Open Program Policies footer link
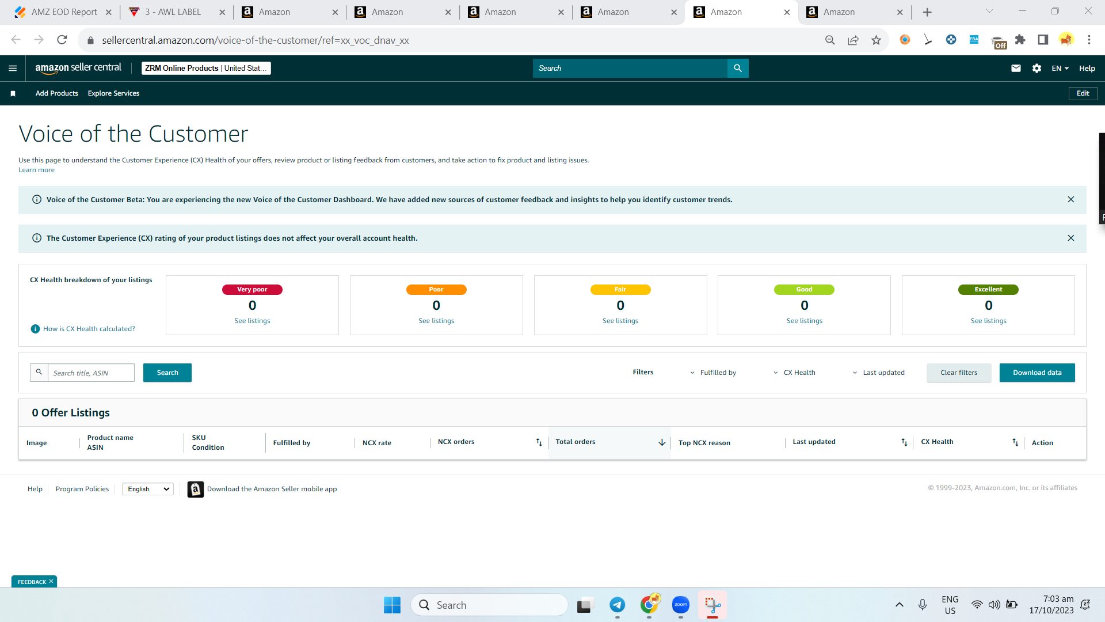Screen dimensions: 1105x622 [x=82, y=489]
